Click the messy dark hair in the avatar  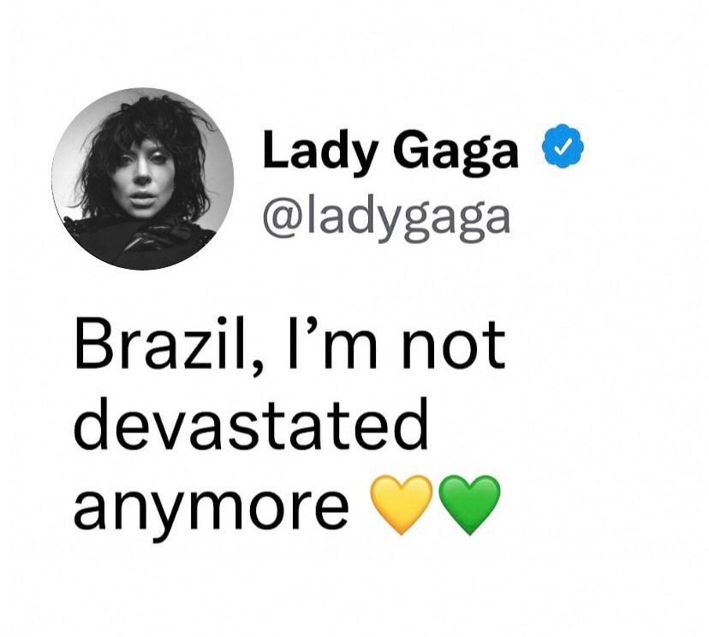pyautogui.click(x=145, y=127)
